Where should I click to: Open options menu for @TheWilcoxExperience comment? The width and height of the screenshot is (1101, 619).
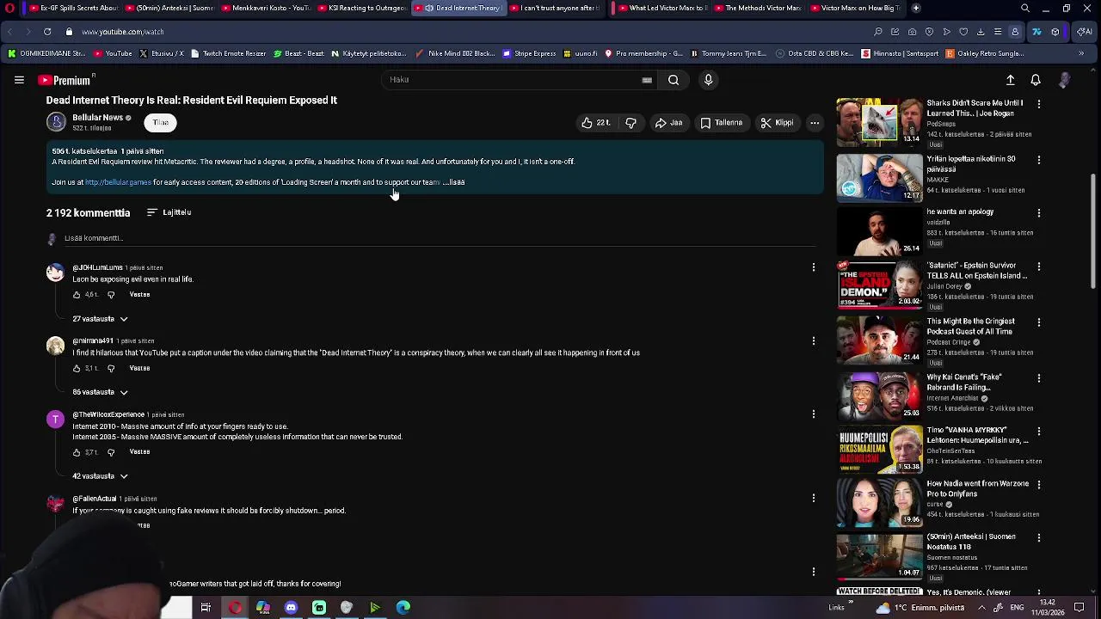point(814,414)
